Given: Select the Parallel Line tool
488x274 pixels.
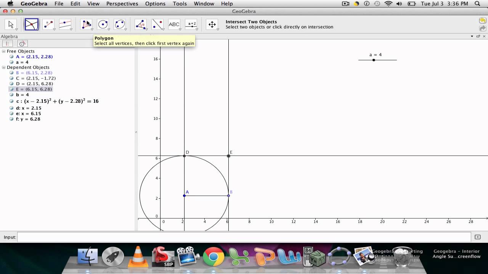Looking at the screenshot, I should click(x=65, y=25).
